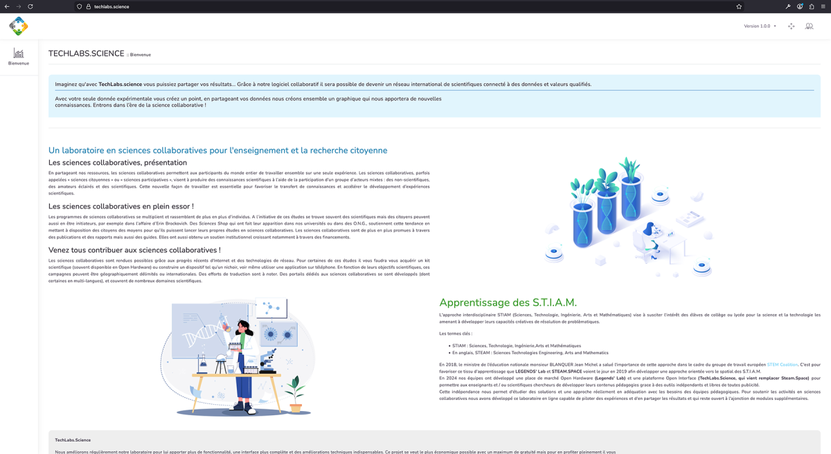The image size is (831, 454).
Task: Open the browser extensions icon
Action: click(812, 6)
